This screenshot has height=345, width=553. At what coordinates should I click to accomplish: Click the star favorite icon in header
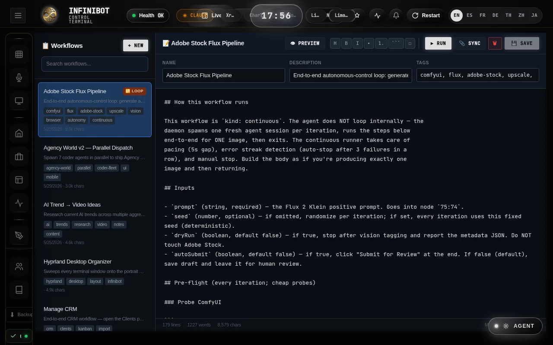tap(357, 16)
